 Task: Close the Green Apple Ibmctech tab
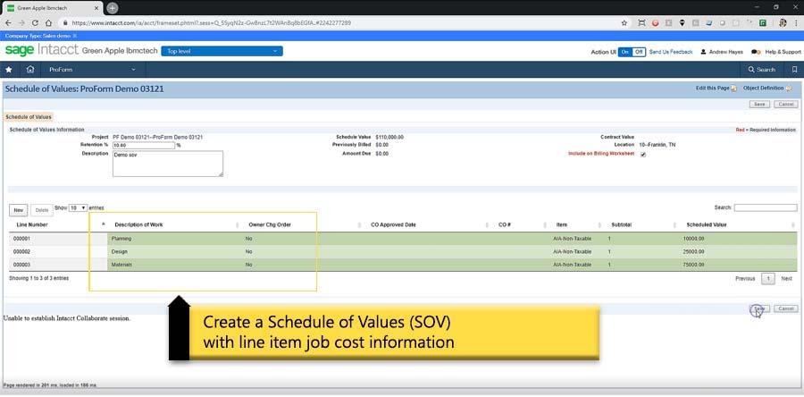click(x=96, y=8)
